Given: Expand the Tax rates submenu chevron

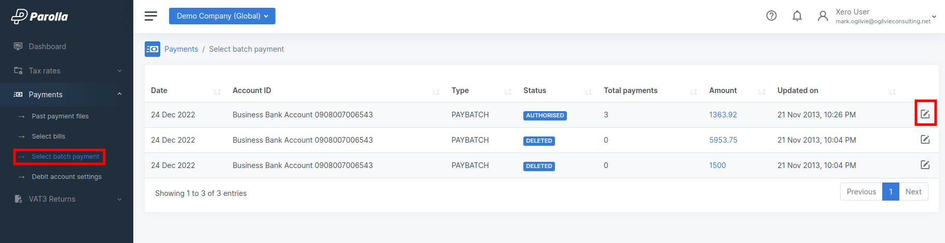Looking at the screenshot, I should point(119,71).
